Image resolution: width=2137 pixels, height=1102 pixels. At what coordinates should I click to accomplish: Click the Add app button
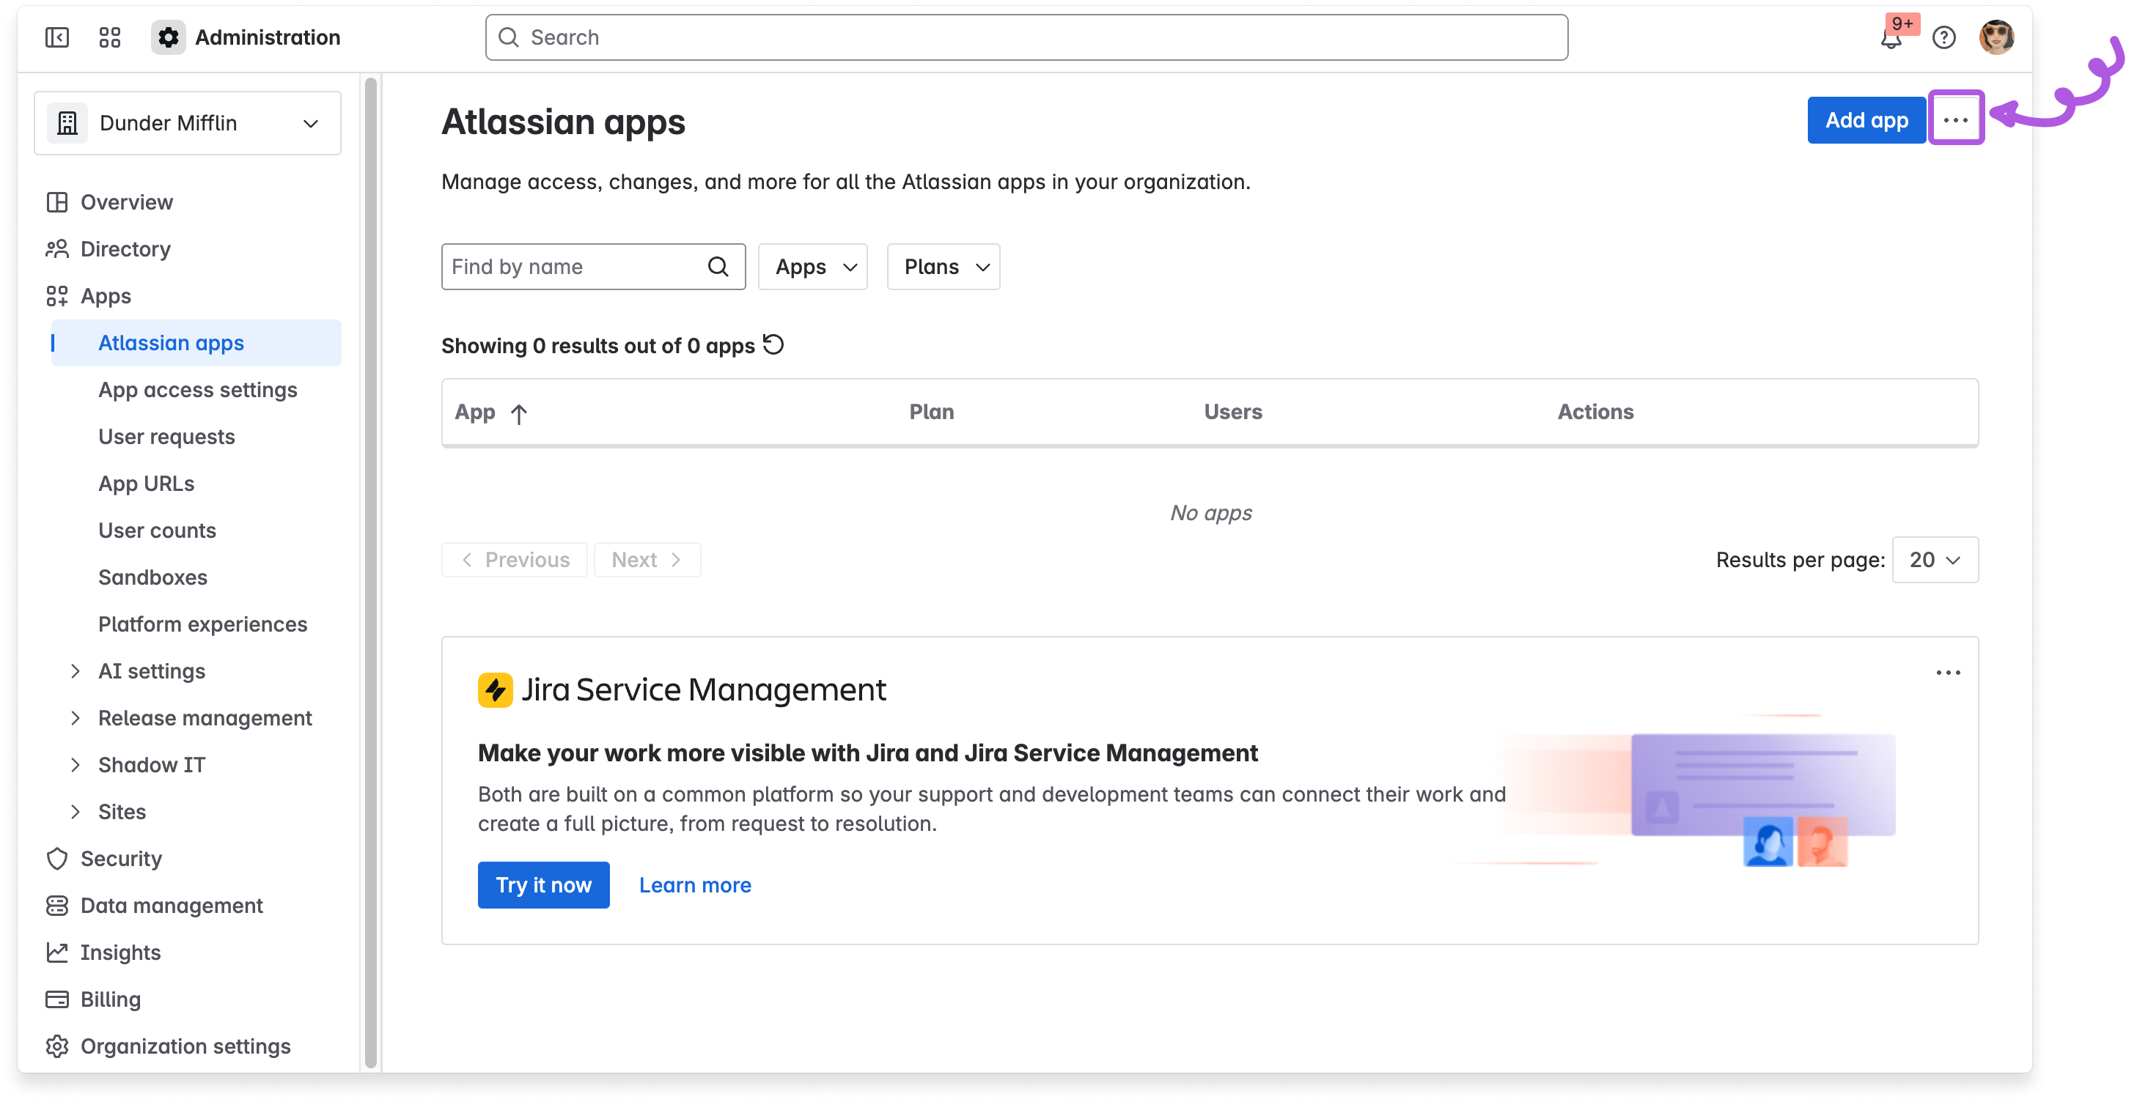tap(1866, 120)
